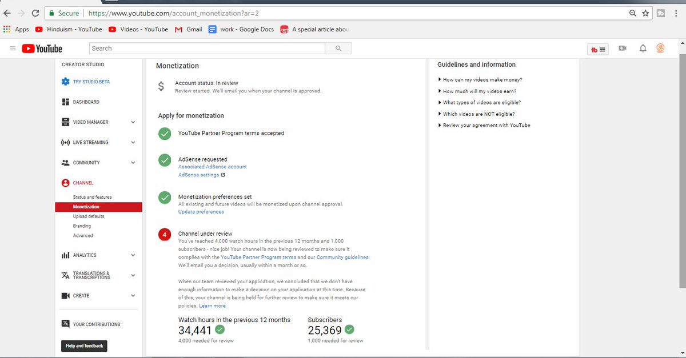Viewport: 686px width, 358px height.
Task: Open the Create section
Action: point(81,296)
